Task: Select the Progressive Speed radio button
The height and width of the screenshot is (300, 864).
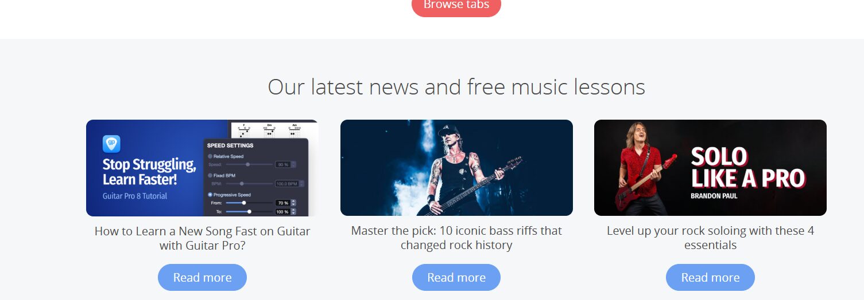Action: point(210,195)
